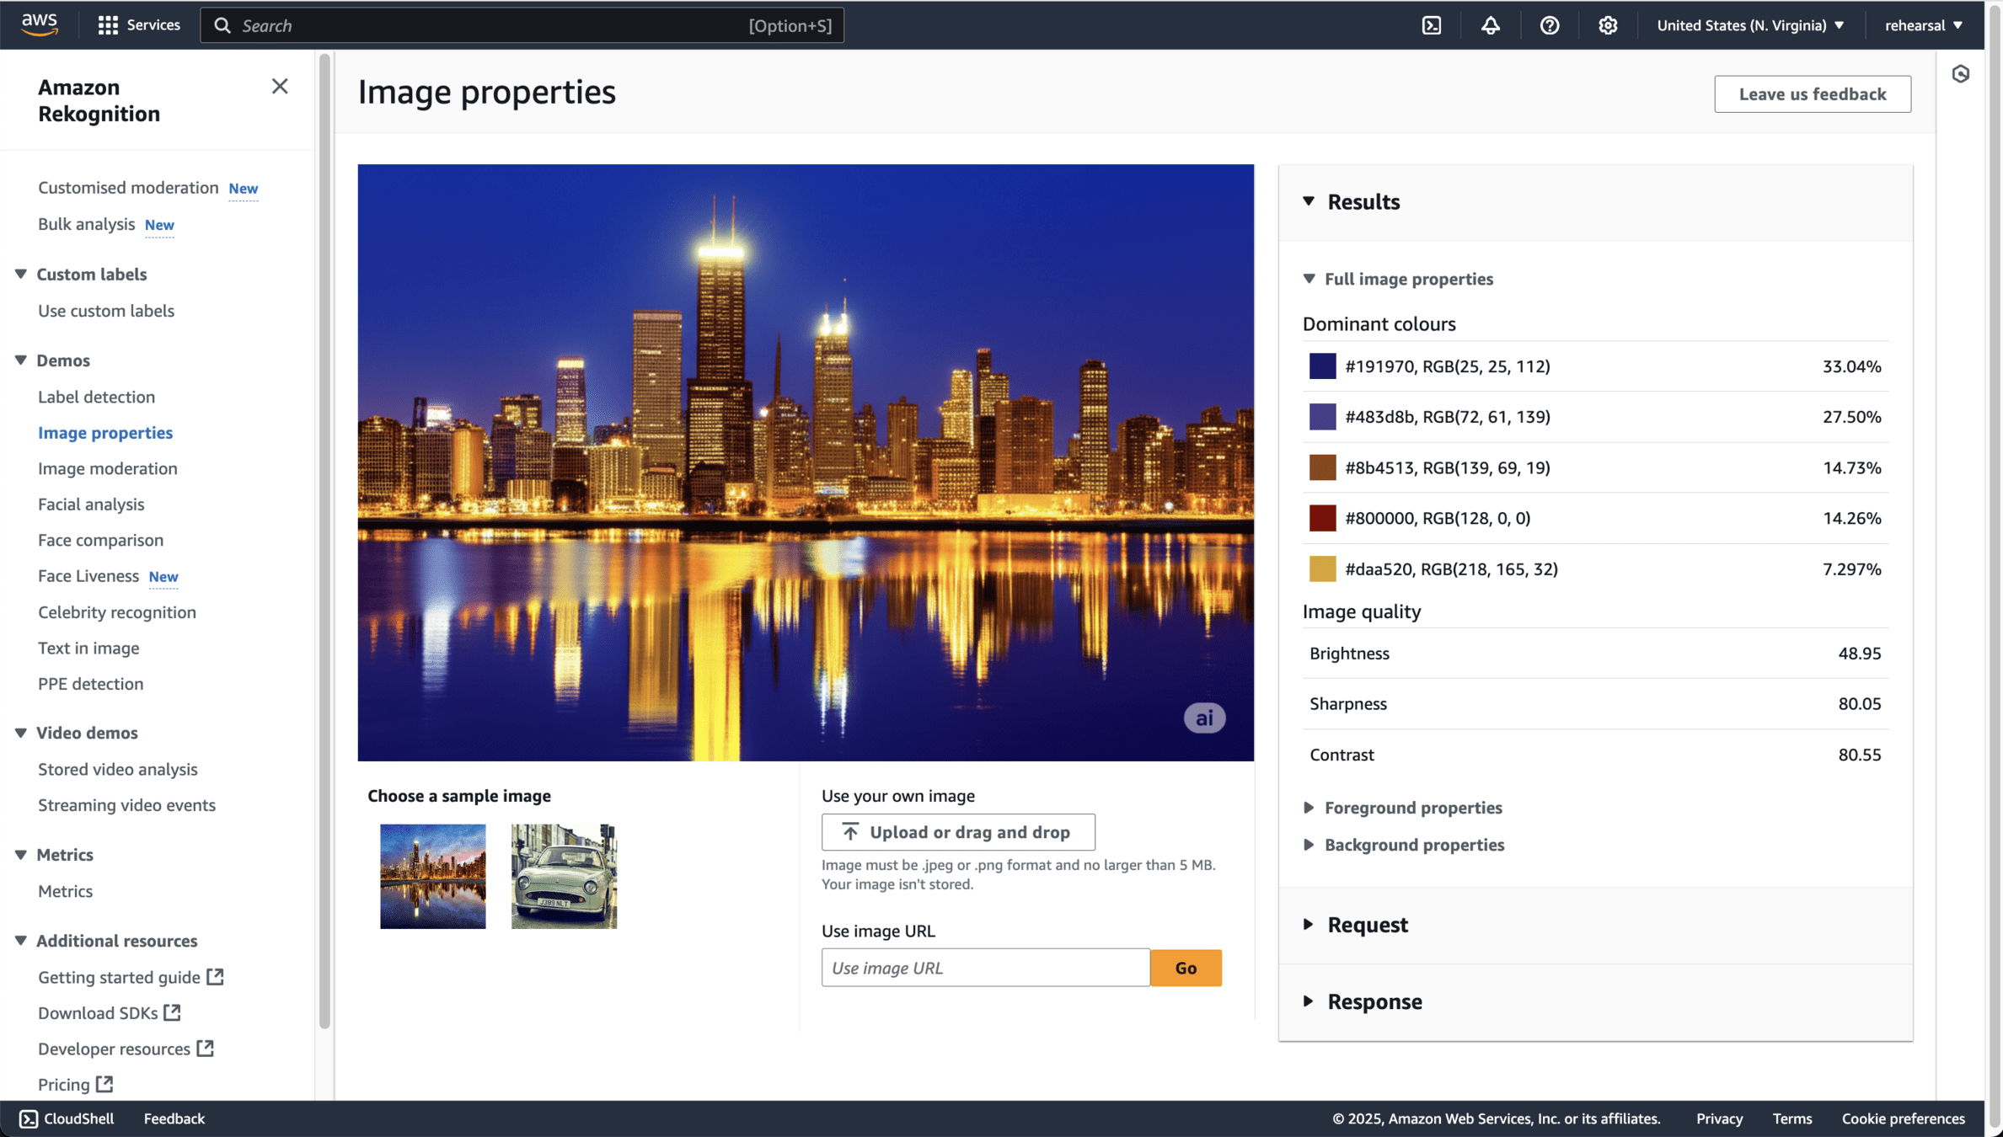The height and width of the screenshot is (1137, 2003).
Task: Open Facial analysis demo page
Action: coord(91,504)
